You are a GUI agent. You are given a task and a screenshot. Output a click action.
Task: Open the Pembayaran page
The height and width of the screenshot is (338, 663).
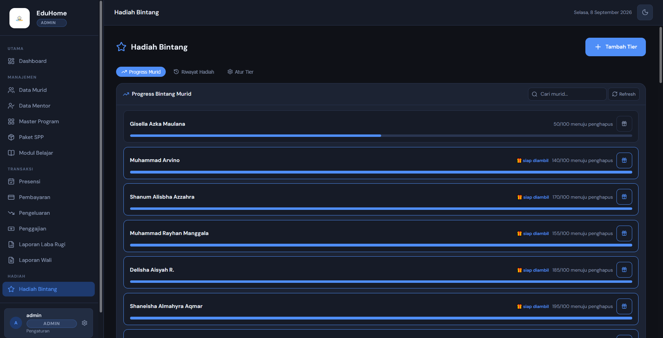click(x=49, y=197)
